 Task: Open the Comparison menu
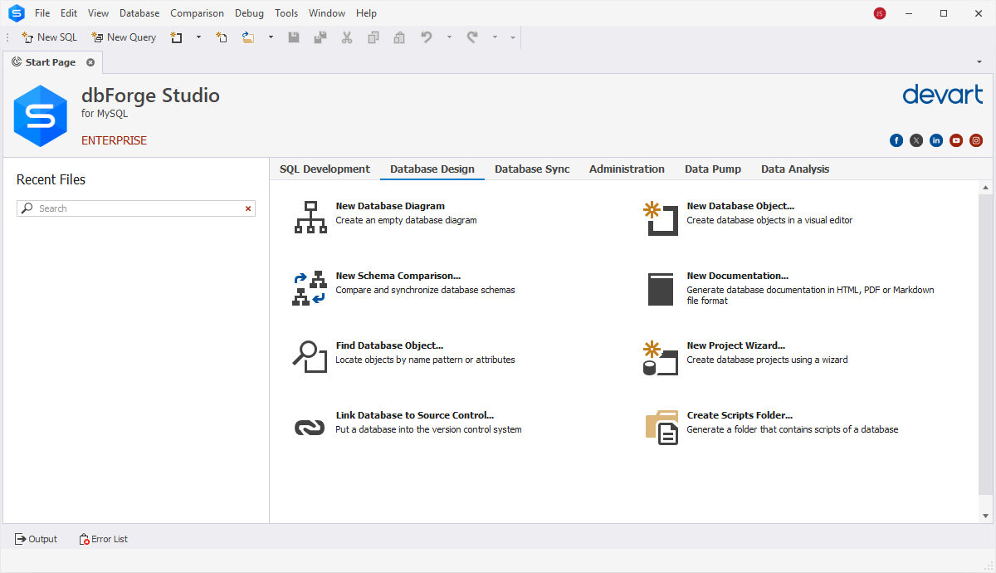[x=198, y=13]
